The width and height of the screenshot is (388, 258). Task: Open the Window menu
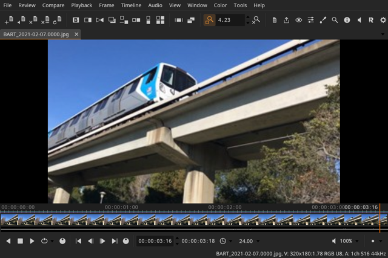pyautogui.click(x=197, y=5)
